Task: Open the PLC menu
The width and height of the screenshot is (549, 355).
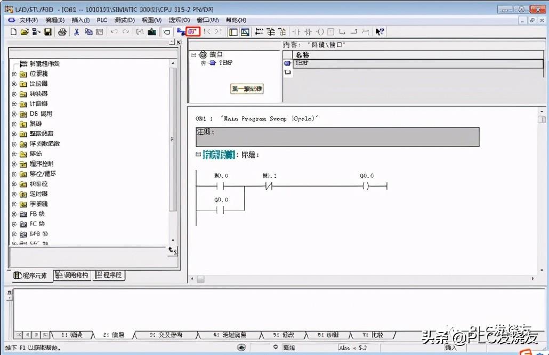Action: pos(102,20)
